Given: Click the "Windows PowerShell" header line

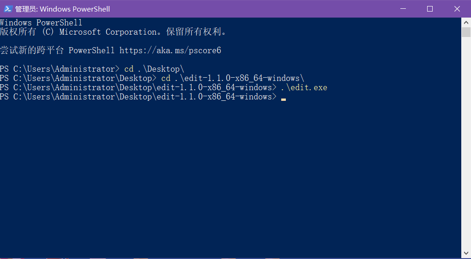Looking at the screenshot, I should pos(41,23).
